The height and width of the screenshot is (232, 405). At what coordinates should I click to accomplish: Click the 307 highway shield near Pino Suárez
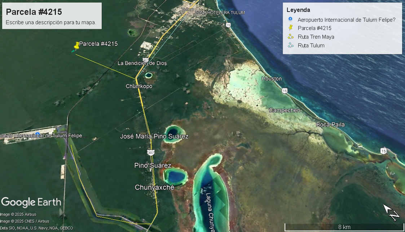[x=151, y=153]
